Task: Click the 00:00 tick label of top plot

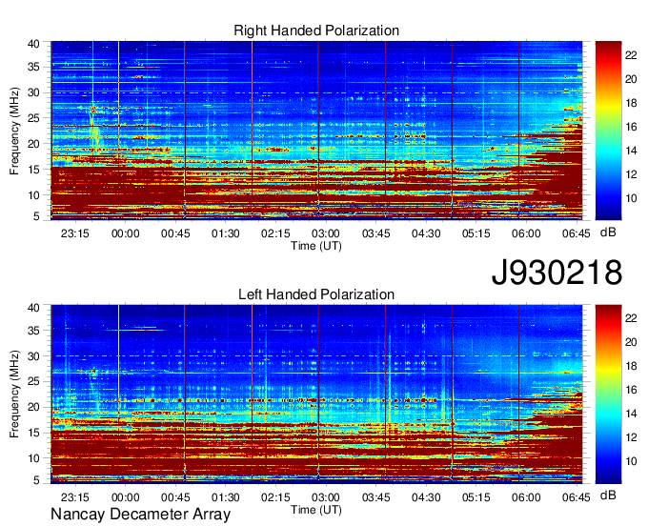Action: pyautogui.click(x=125, y=233)
